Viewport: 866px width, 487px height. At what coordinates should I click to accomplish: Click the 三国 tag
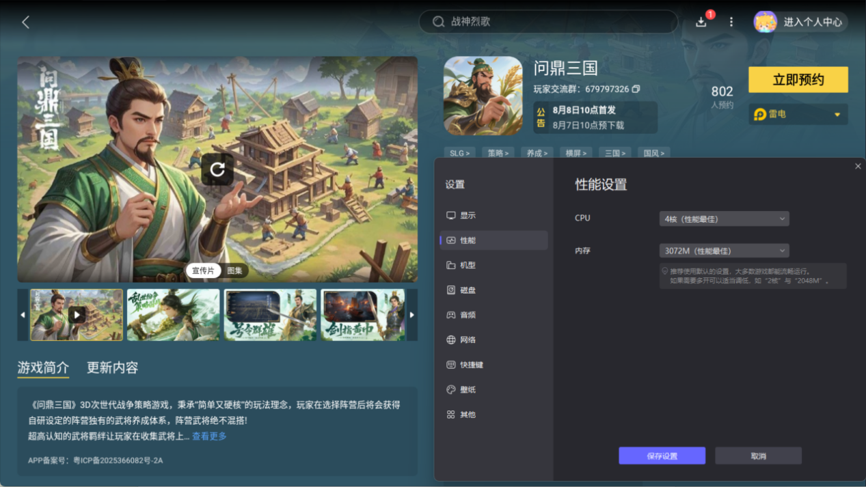point(614,153)
